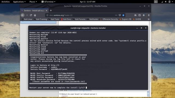Open Kali Tools bookmark
Screen dimensions: 175x98
[x=54, y=19]
